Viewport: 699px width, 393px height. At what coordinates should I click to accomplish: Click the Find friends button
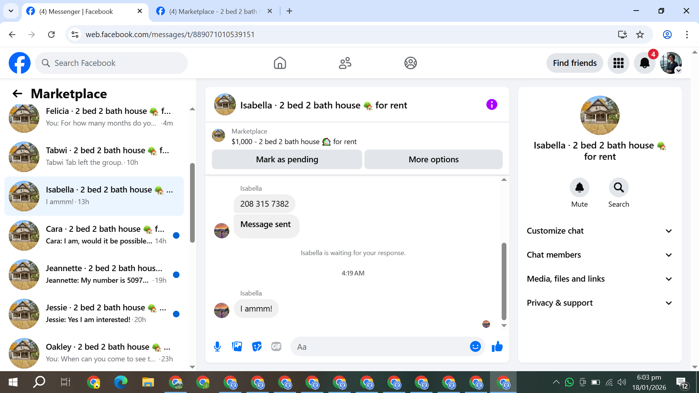(x=574, y=63)
